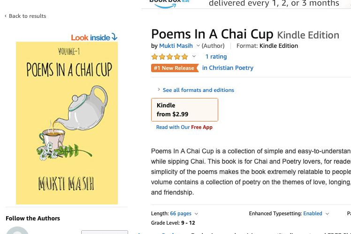Image resolution: width=351 pixels, height=234 pixels.
Task: Click the chevron before See all formats
Action: pyautogui.click(x=159, y=90)
